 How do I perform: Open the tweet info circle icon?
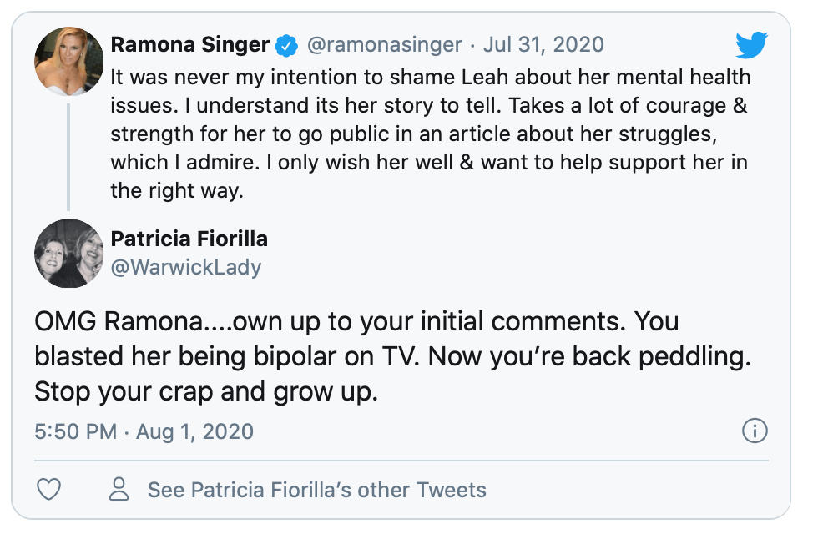[x=755, y=431]
